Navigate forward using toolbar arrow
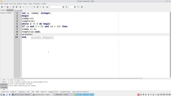 (x=31, y=7)
